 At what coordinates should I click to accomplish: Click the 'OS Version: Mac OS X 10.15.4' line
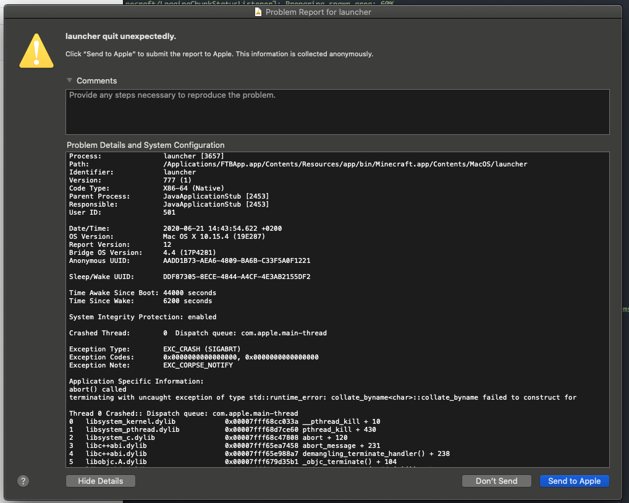pos(167,236)
